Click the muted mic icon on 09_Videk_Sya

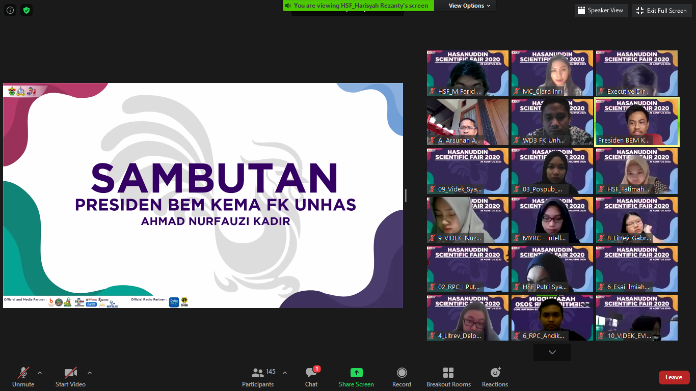[x=433, y=189]
